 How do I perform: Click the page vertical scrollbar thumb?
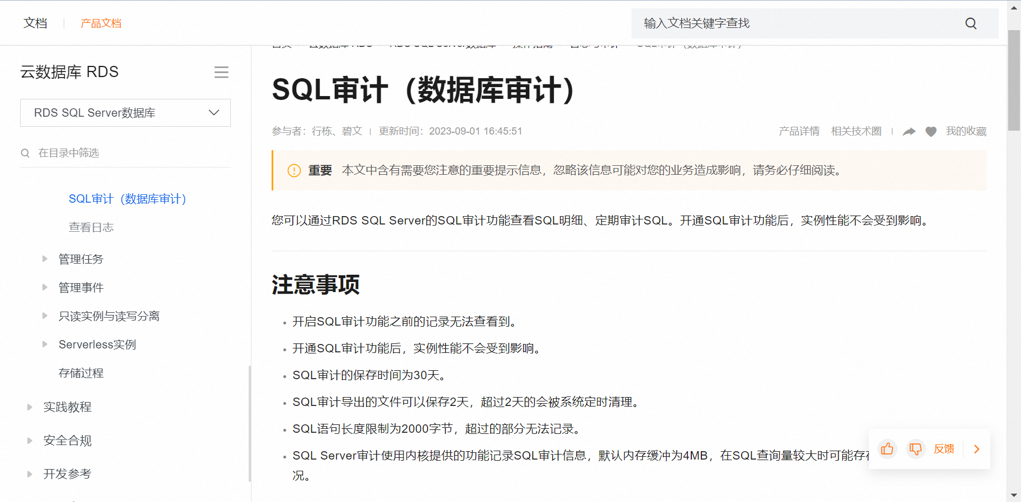coord(1014,80)
